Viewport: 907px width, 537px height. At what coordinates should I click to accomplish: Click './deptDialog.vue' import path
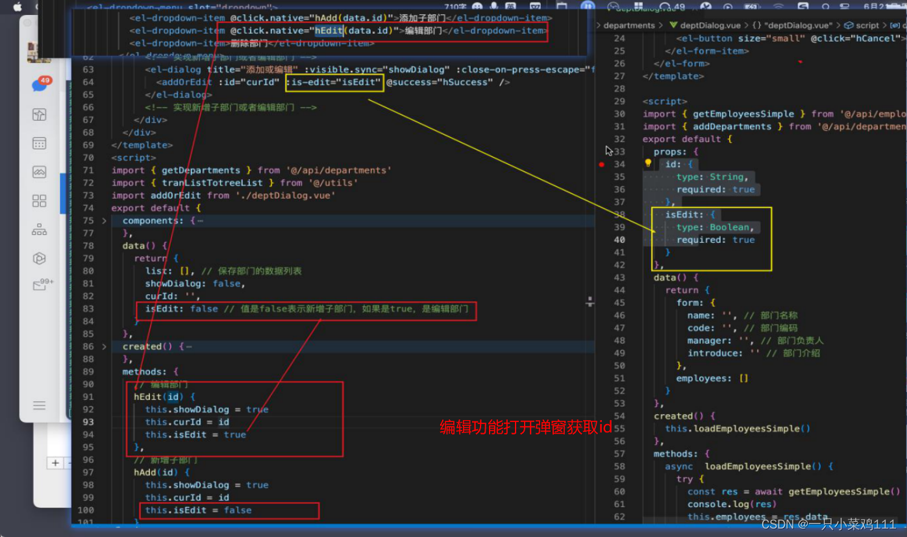(x=286, y=195)
